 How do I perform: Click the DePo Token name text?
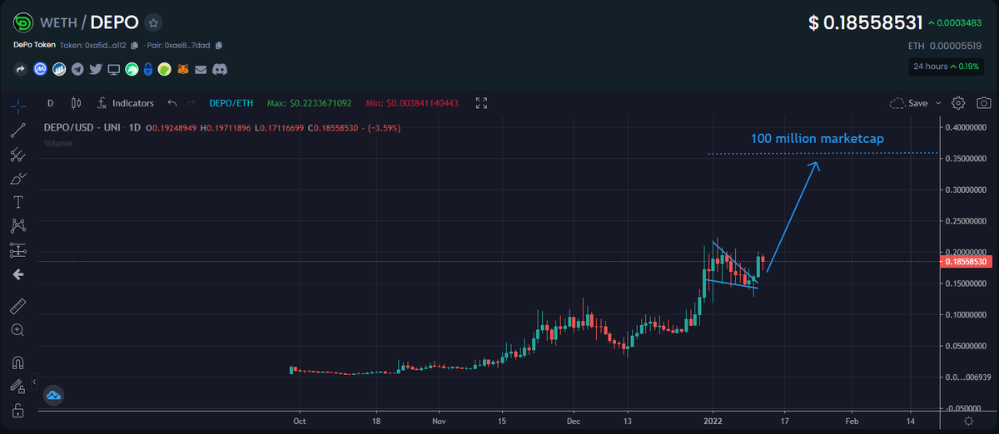click(x=35, y=46)
